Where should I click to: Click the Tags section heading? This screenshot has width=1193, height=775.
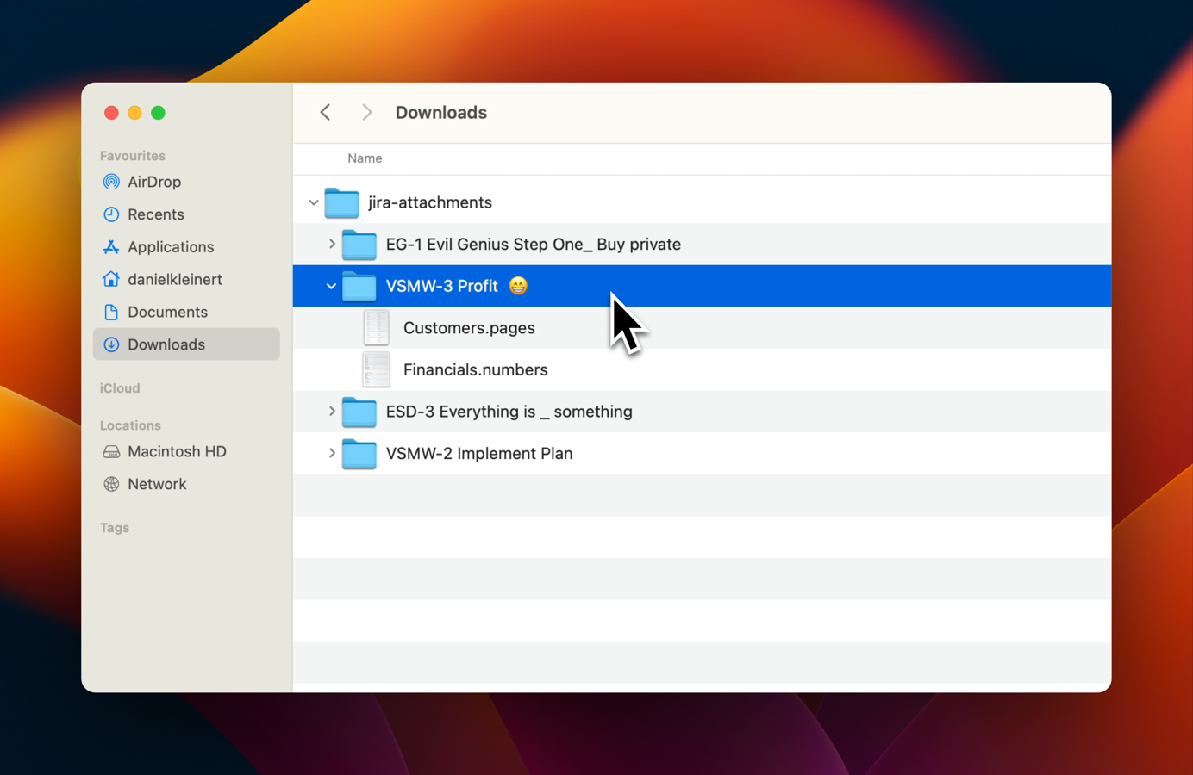pos(115,528)
